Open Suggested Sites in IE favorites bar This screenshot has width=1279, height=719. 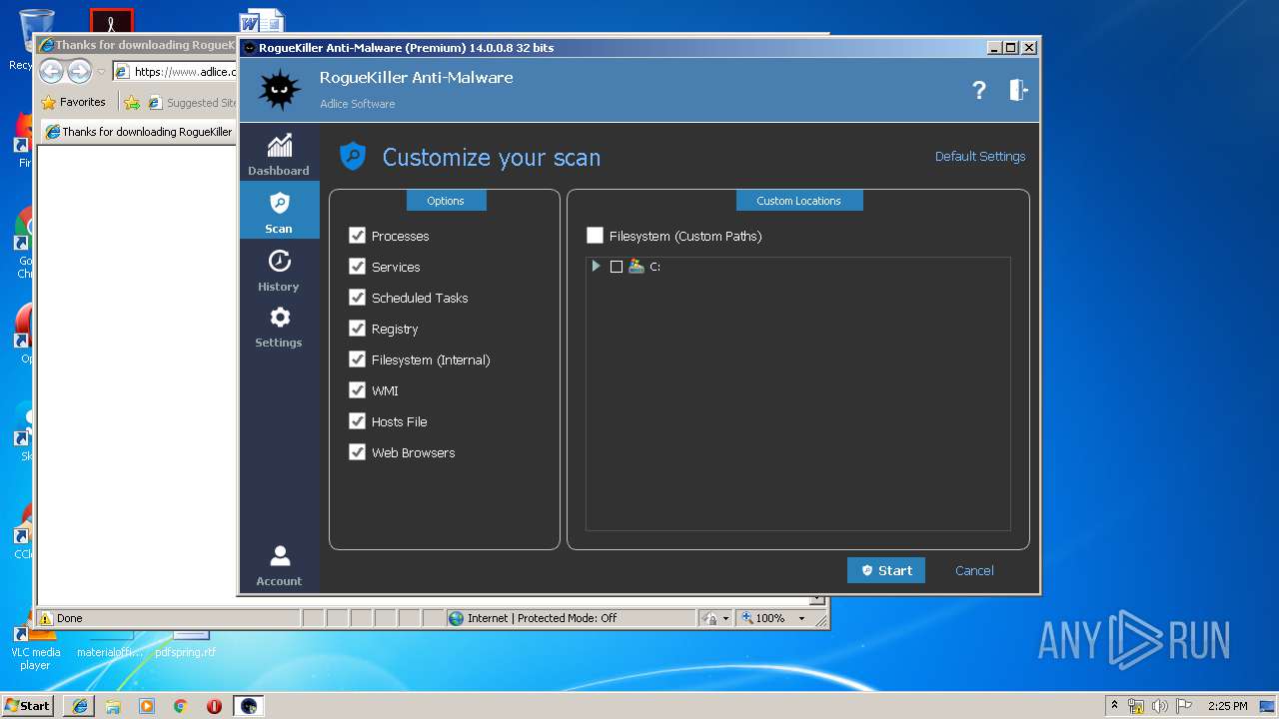tap(191, 103)
